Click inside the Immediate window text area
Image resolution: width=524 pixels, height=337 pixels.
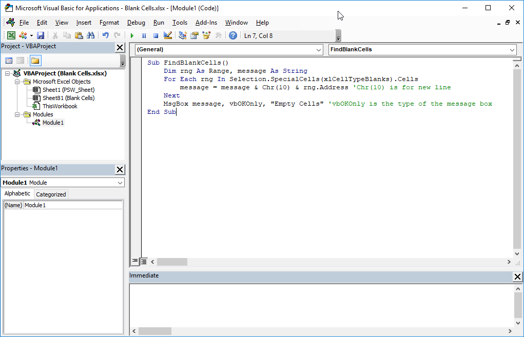coord(321,306)
